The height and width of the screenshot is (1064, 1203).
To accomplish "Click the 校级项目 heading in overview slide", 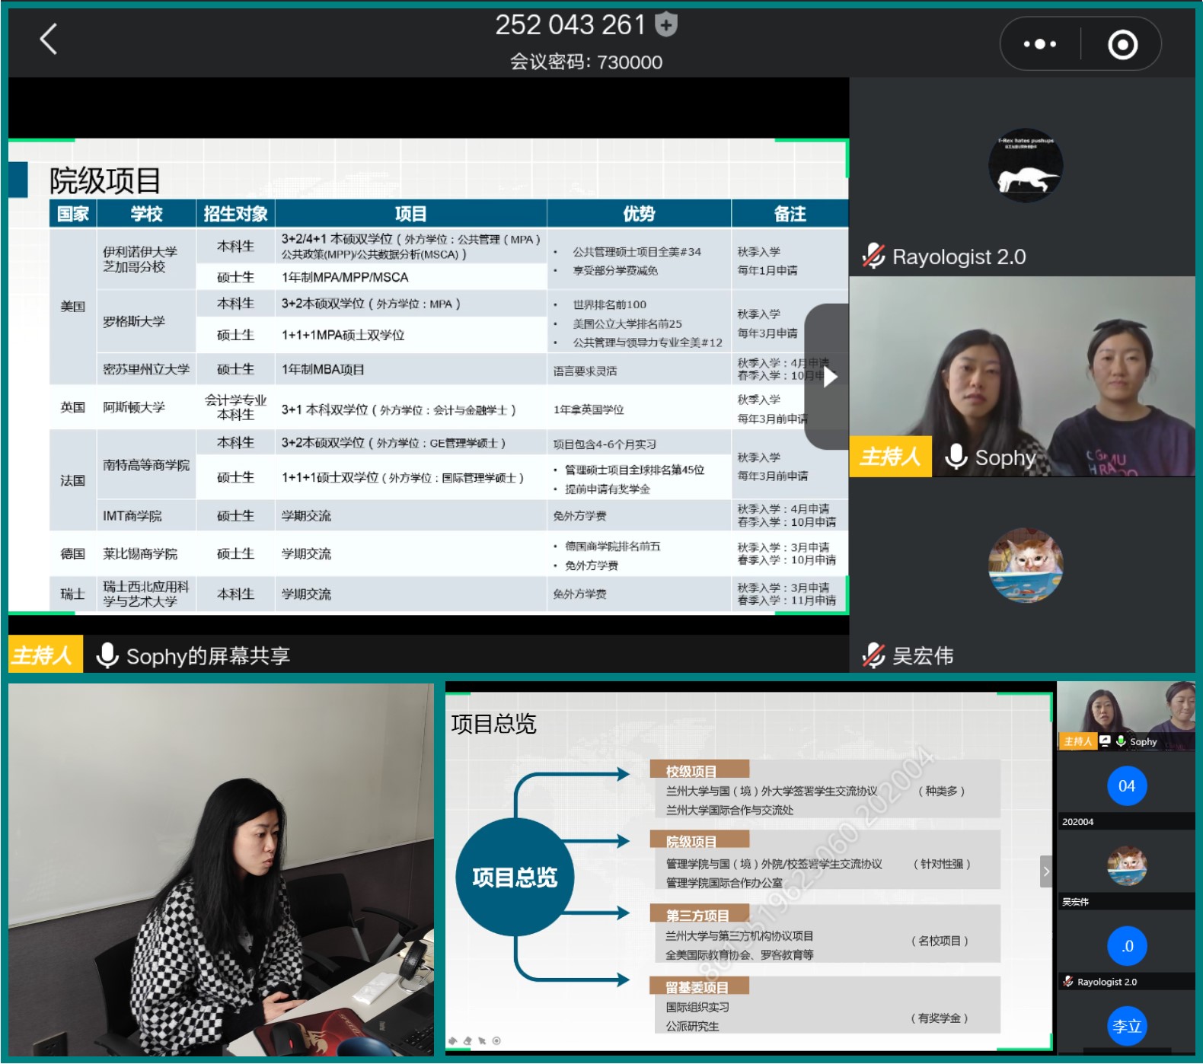I will 691,771.
